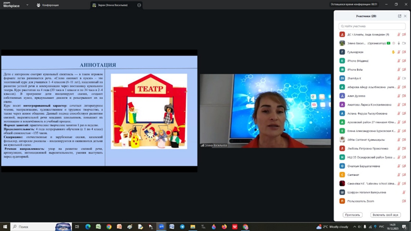Click the Windows Start button
This screenshot has width=411, height=231.
pos(5,227)
